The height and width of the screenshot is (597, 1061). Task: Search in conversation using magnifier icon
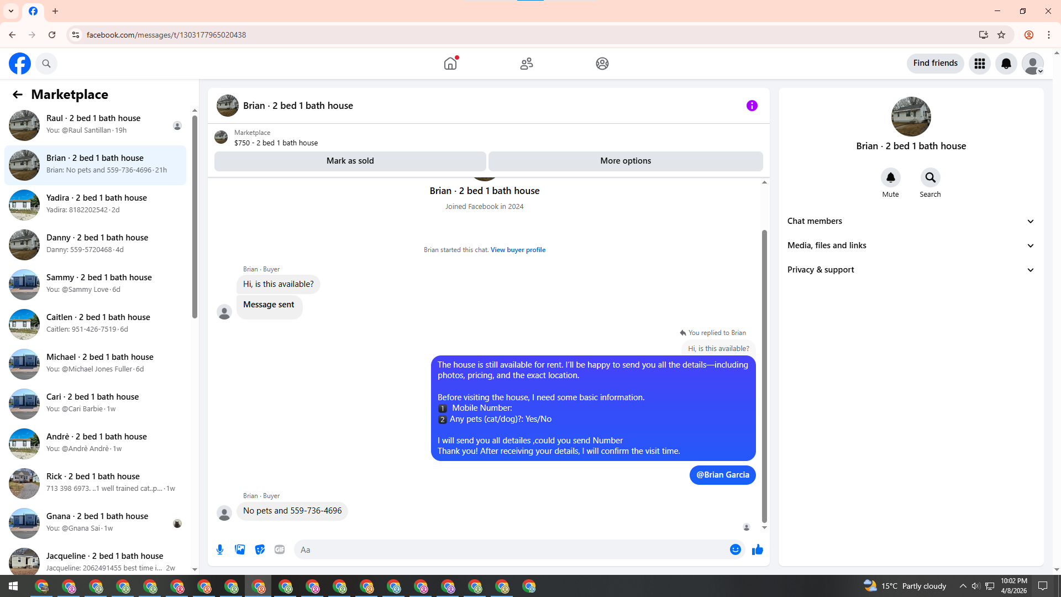[930, 178]
